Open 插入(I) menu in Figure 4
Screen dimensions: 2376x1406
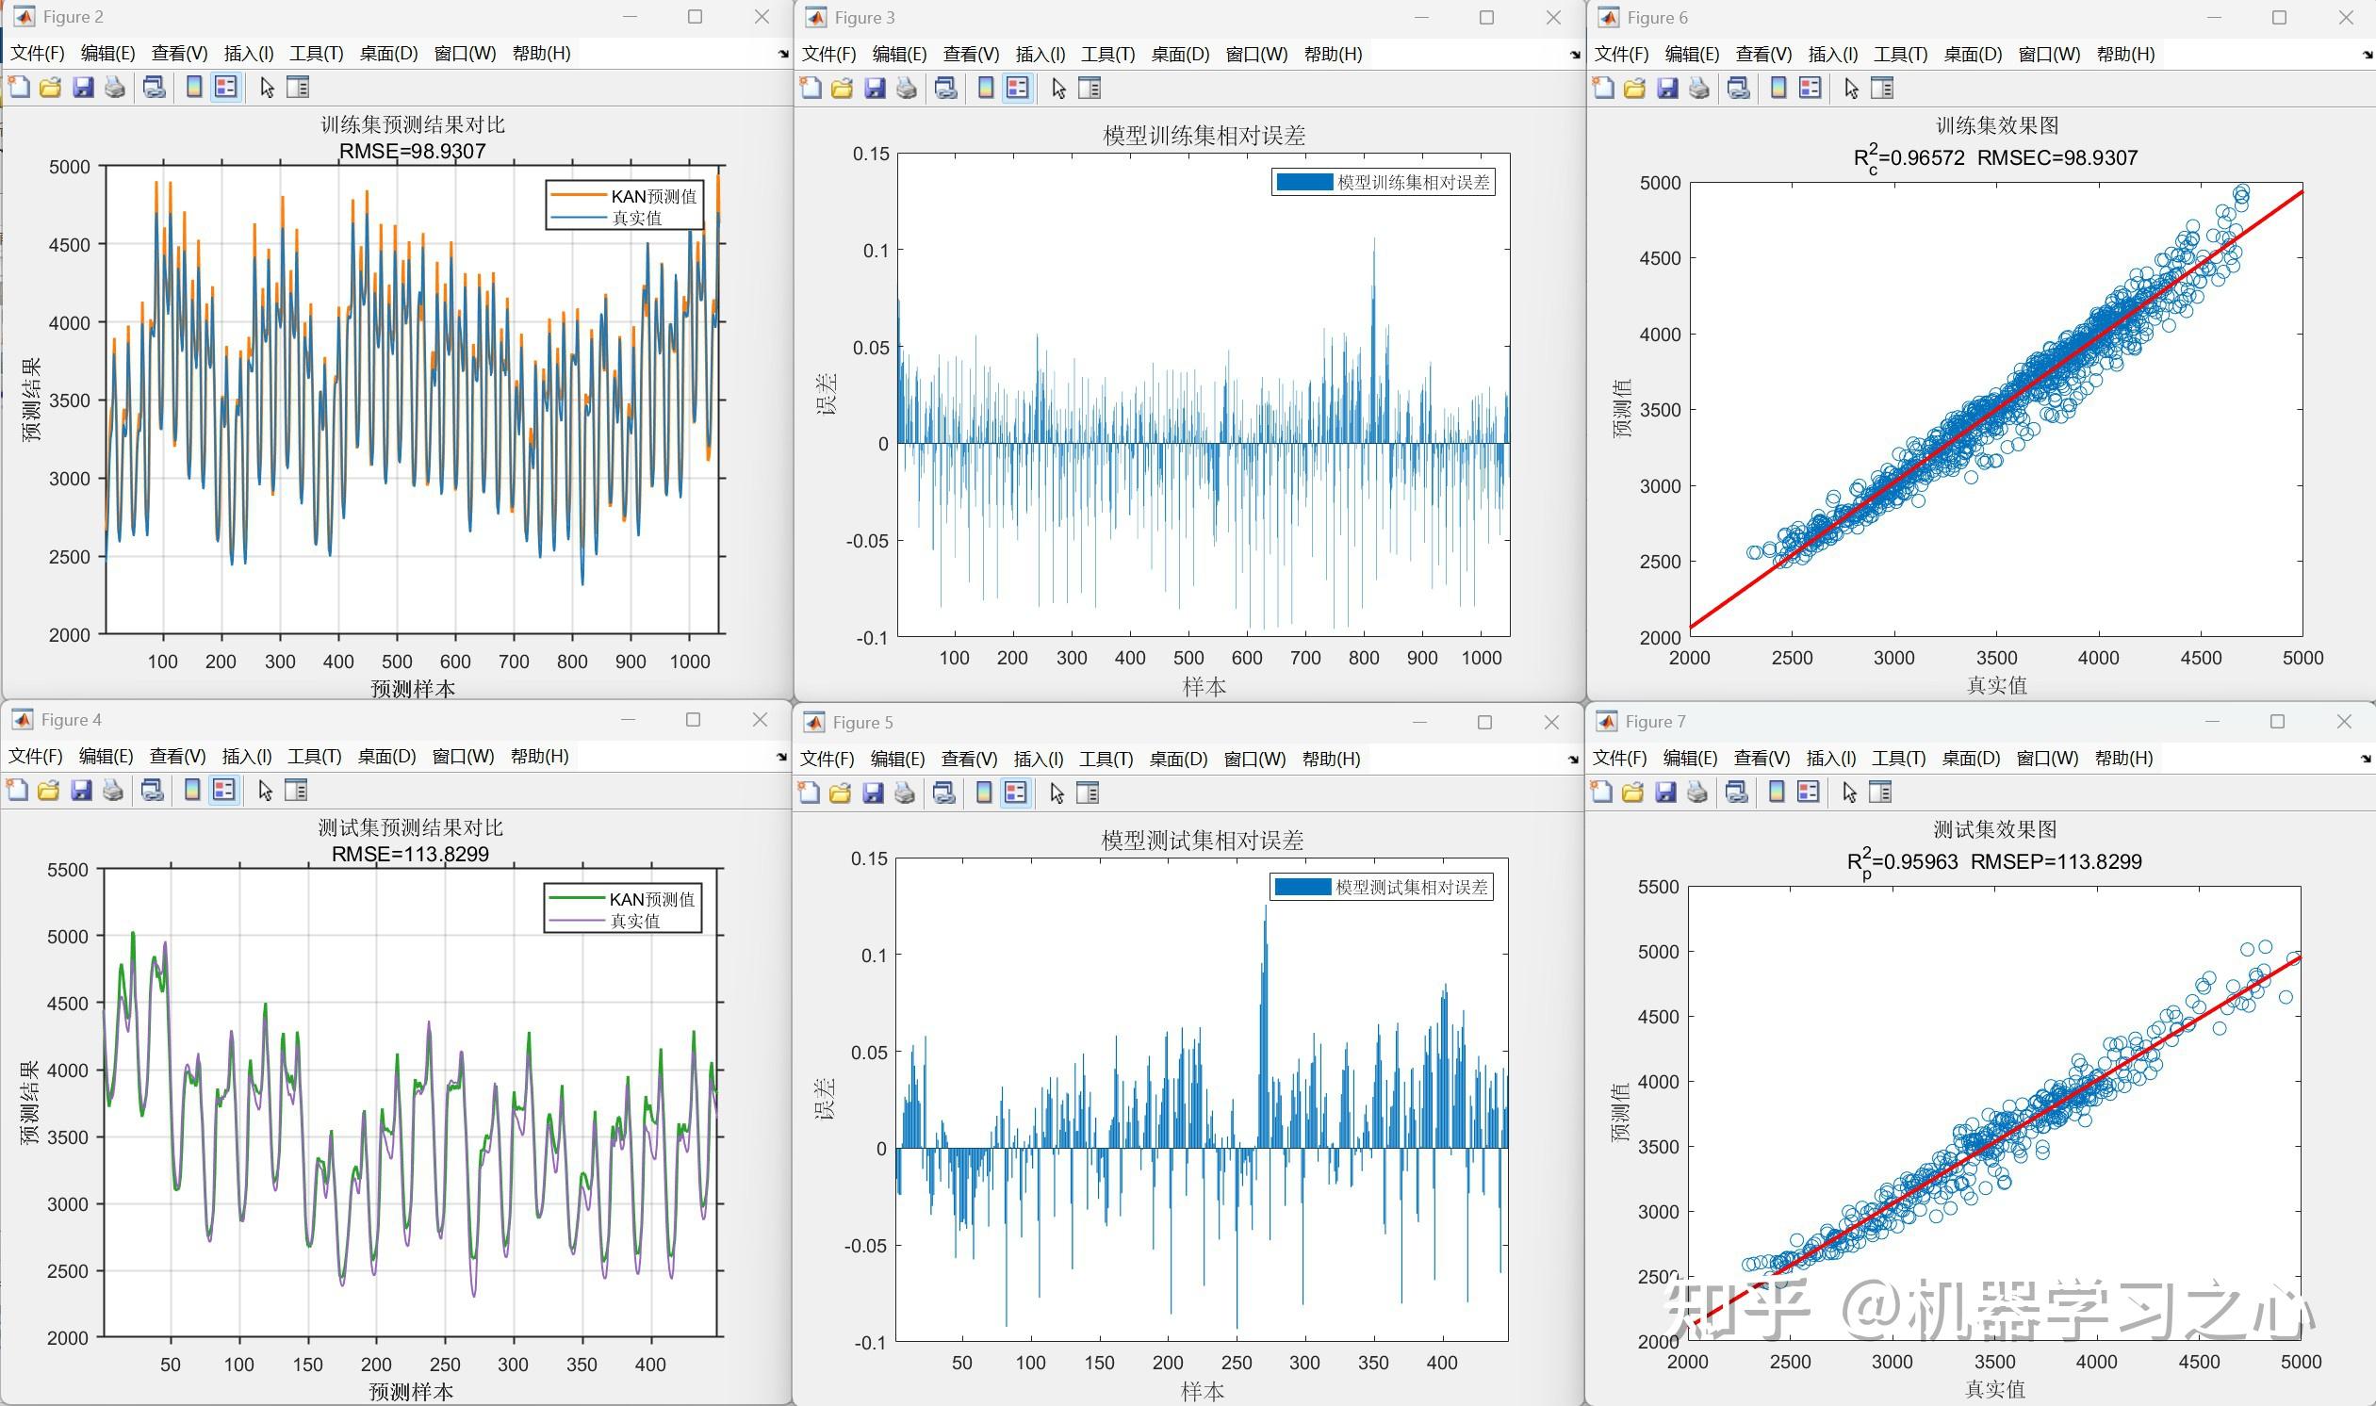246,756
